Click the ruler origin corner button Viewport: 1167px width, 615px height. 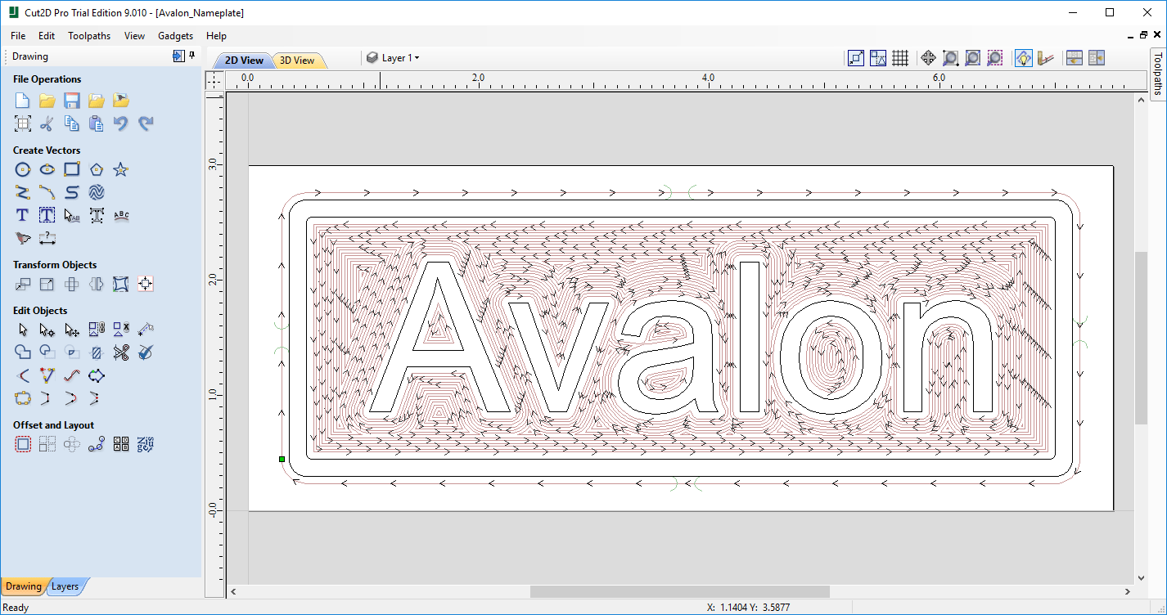tap(214, 80)
